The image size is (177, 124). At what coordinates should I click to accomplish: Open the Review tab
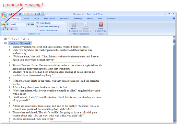click(x=90, y=18)
